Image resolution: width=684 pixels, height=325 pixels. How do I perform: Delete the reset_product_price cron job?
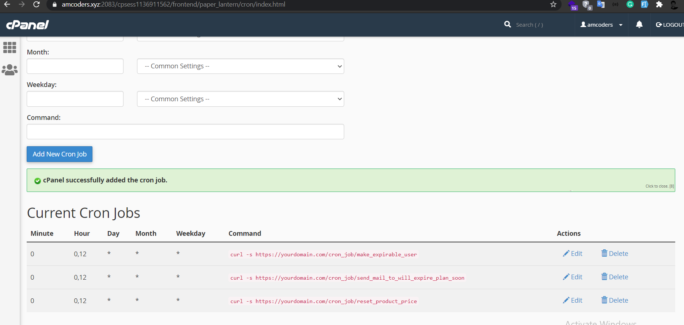[x=615, y=301]
